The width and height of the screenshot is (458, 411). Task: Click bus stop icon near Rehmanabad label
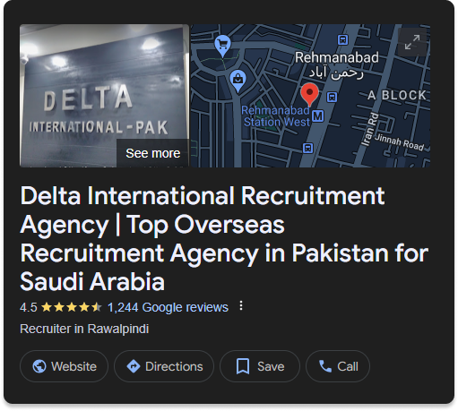[x=342, y=39]
